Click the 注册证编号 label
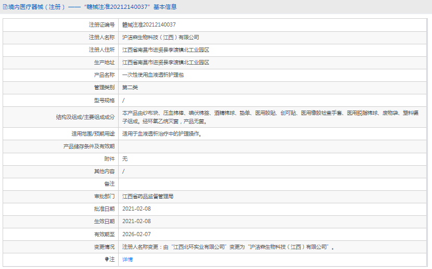432x269 pixels. pyautogui.click(x=101, y=25)
